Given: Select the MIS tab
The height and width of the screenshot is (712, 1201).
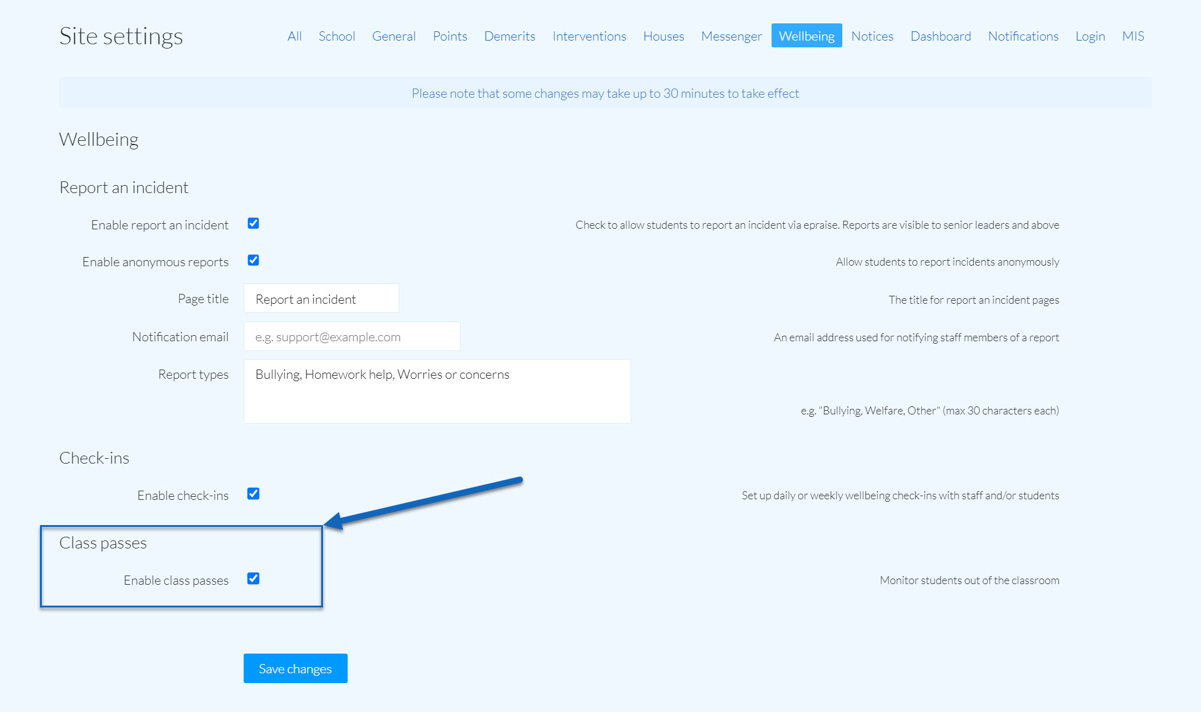Looking at the screenshot, I should tap(1133, 36).
